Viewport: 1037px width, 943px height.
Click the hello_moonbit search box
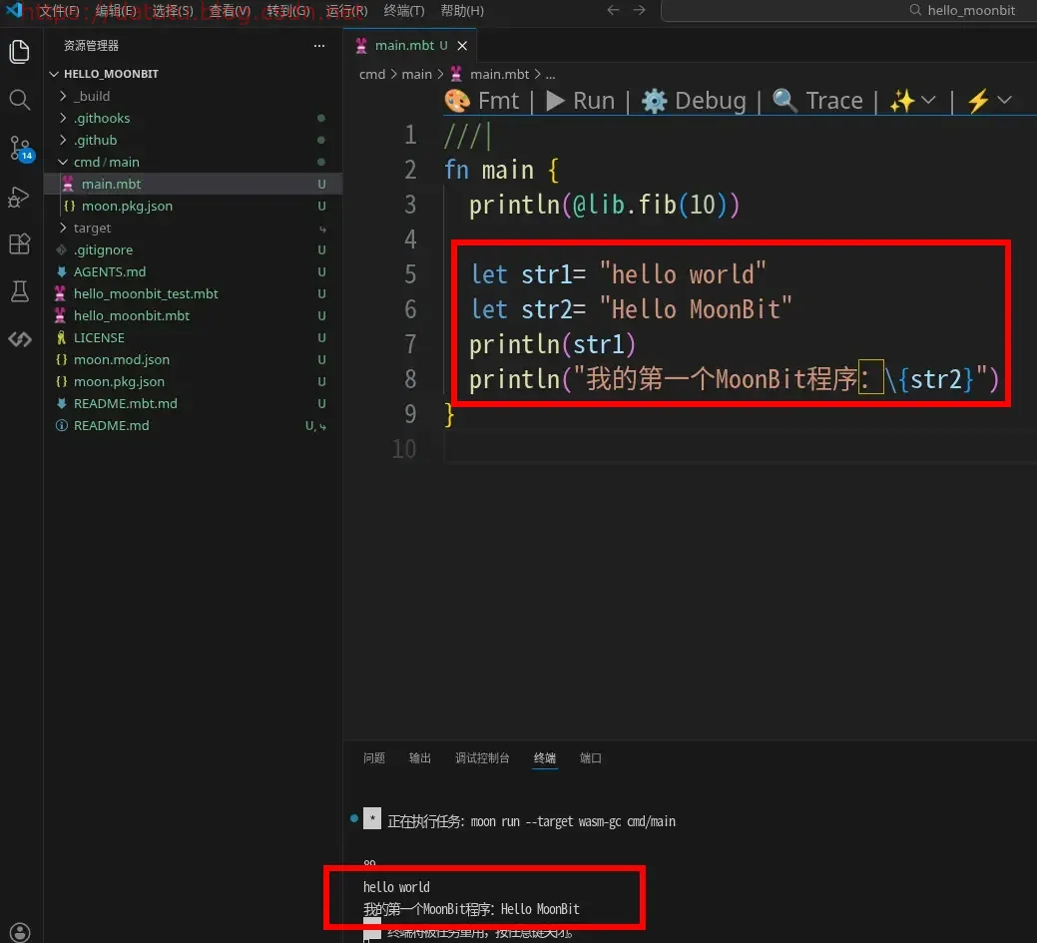[848, 10]
